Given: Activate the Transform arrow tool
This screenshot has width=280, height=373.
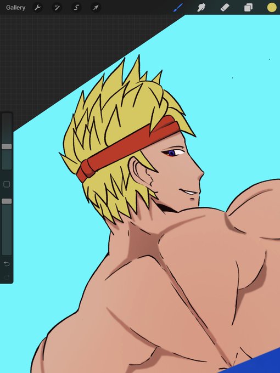Looking at the screenshot, I should (x=96, y=8).
